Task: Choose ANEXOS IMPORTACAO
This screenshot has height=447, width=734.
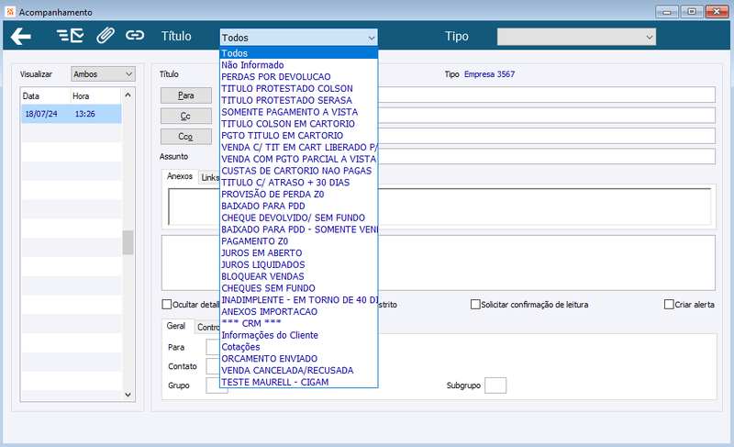Action: [299, 311]
